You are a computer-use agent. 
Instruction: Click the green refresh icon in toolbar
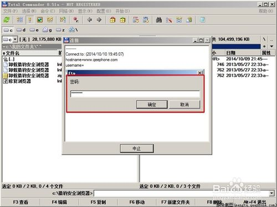7,20
